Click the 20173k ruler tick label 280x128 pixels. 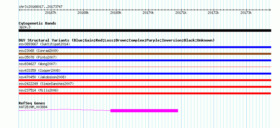click(x=246, y=13)
